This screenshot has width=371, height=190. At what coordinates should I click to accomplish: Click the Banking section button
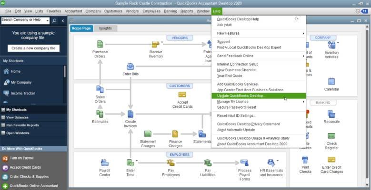pyautogui.click(x=323, y=103)
